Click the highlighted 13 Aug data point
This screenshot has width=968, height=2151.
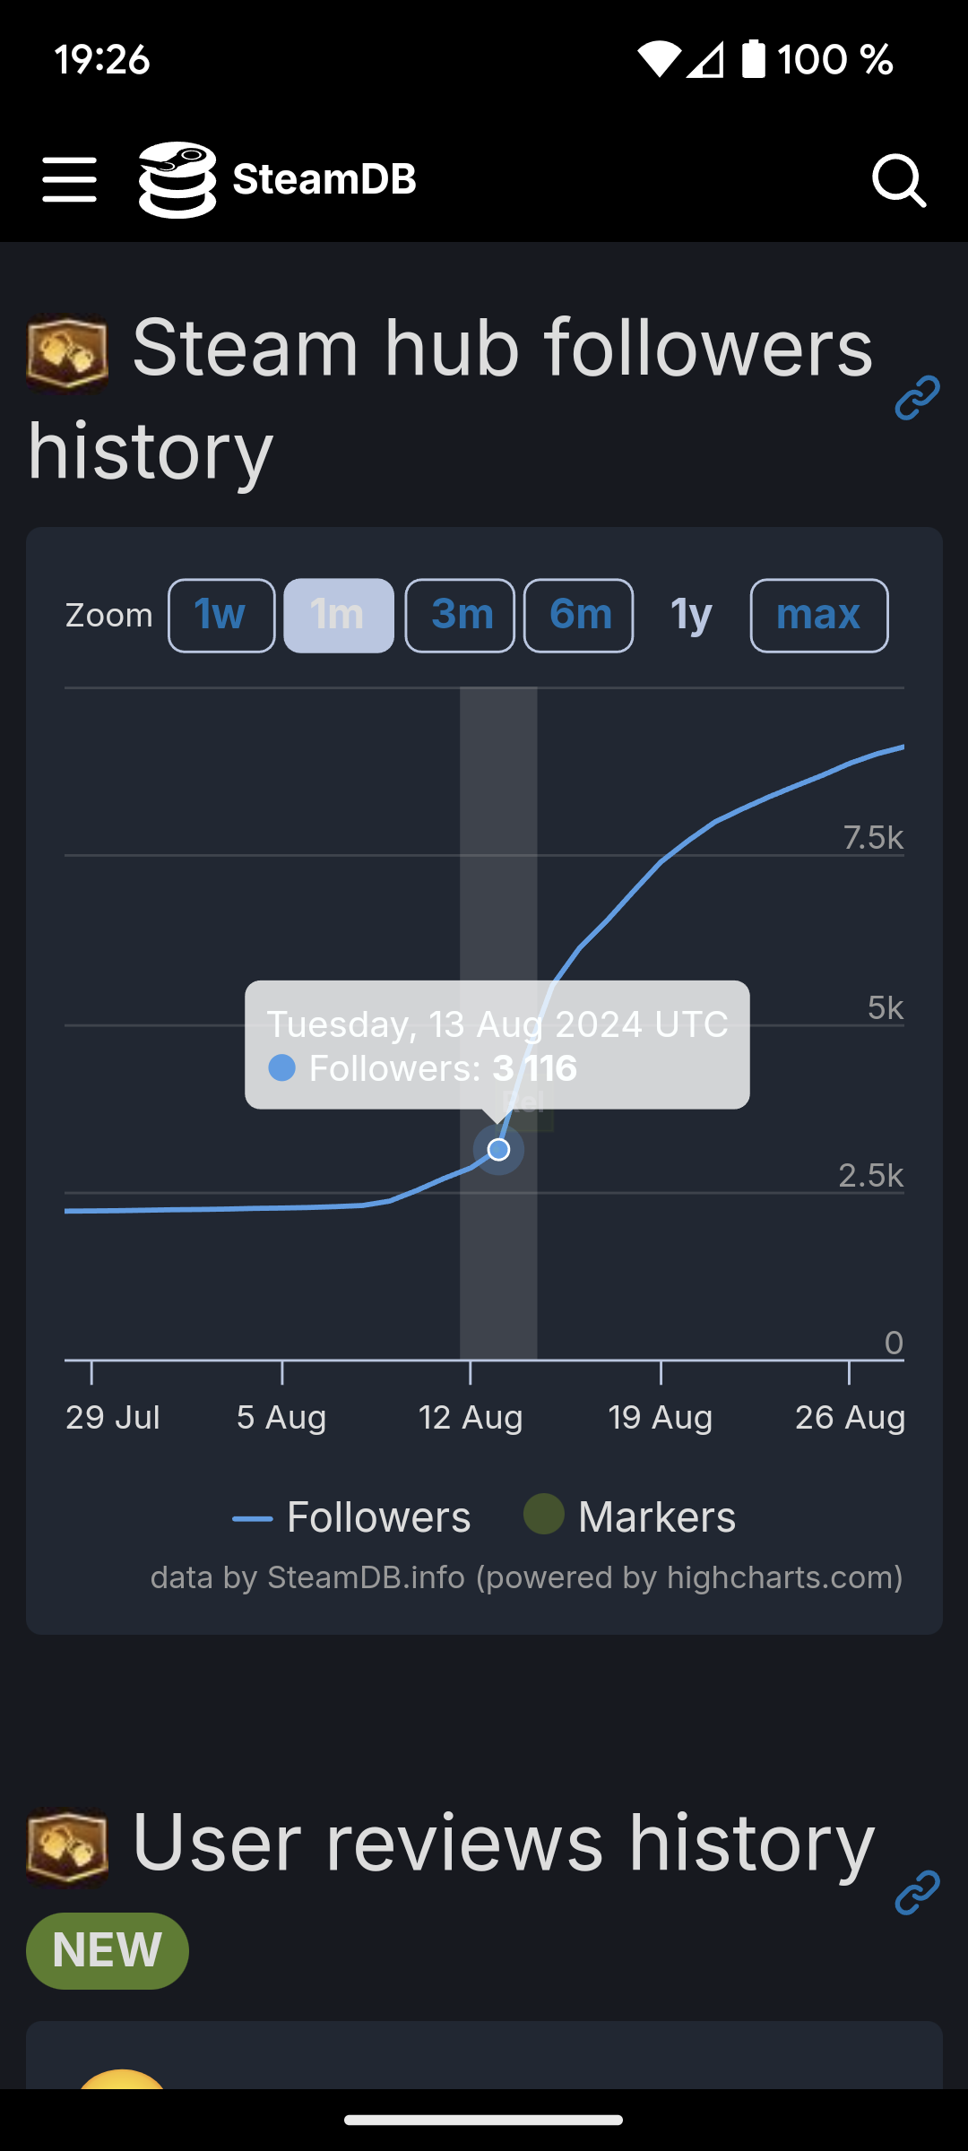click(498, 1149)
